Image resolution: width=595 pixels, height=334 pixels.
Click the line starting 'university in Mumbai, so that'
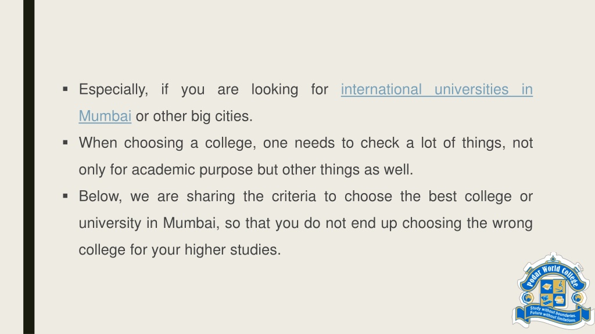click(306, 223)
